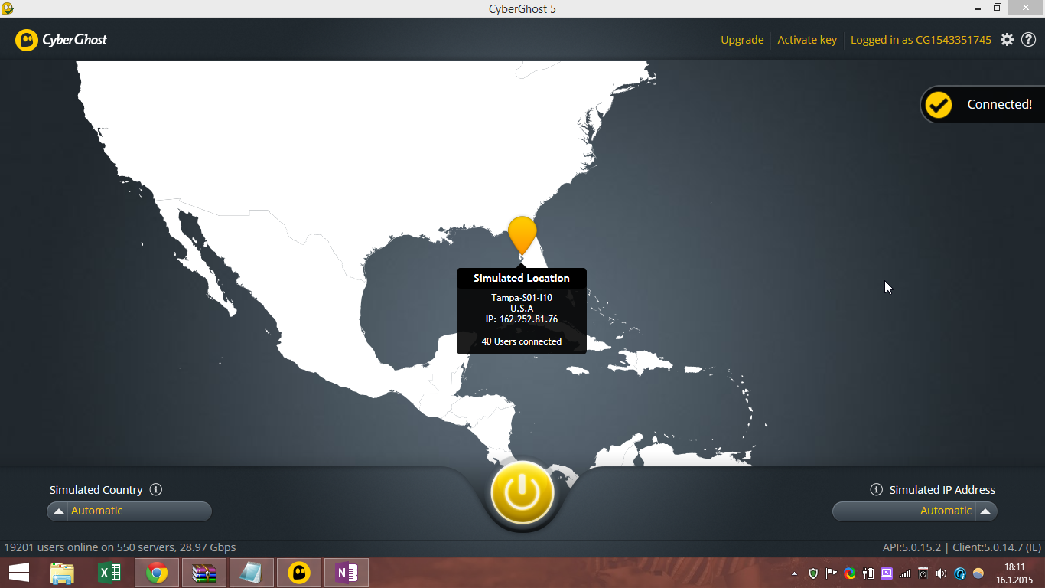
Task: Click the U.S.A text in the tooltip
Action: tap(522, 309)
